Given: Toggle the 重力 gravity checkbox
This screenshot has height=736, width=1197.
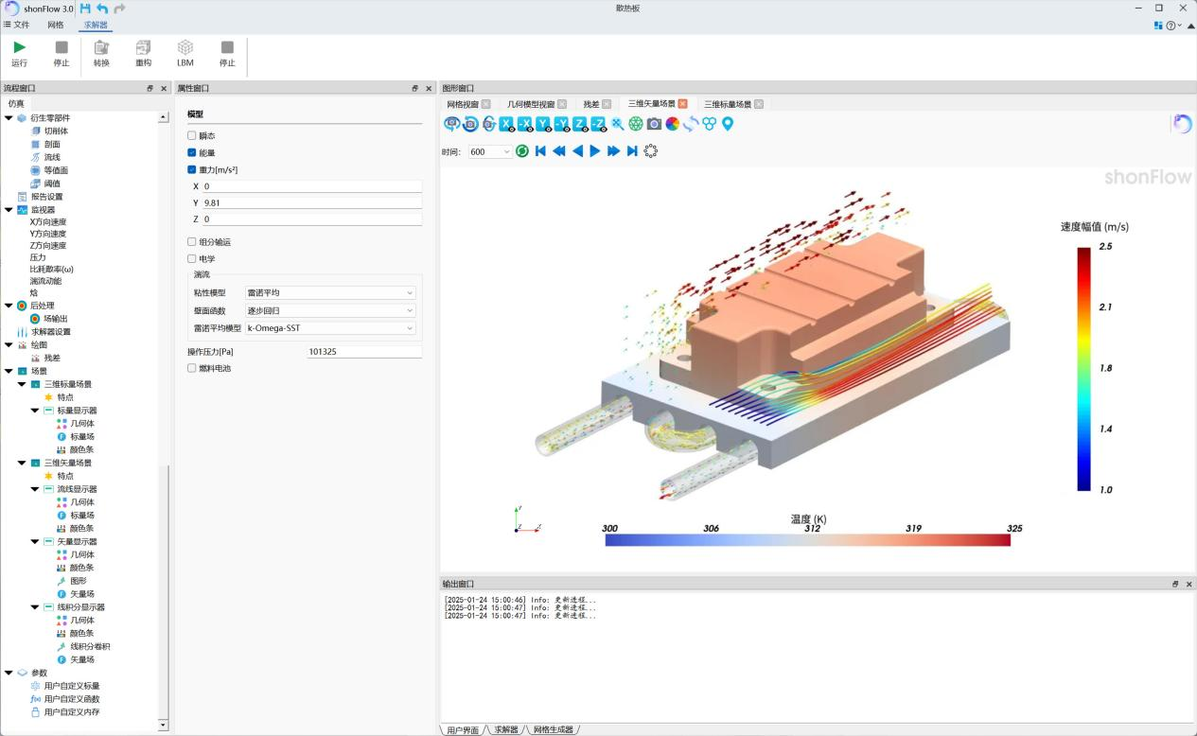Looking at the screenshot, I should 192,170.
